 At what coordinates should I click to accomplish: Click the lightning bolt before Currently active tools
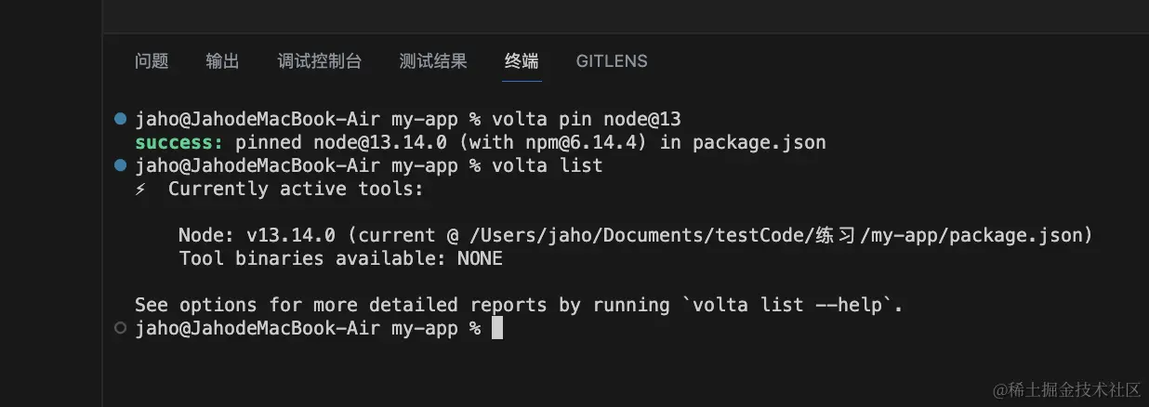click(140, 189)
